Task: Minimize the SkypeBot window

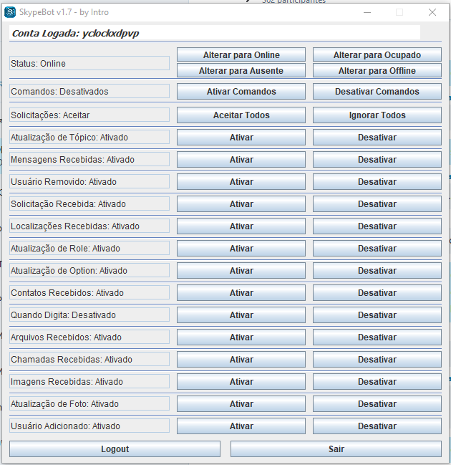Action: pyautogui.click(x=367, y=12)
